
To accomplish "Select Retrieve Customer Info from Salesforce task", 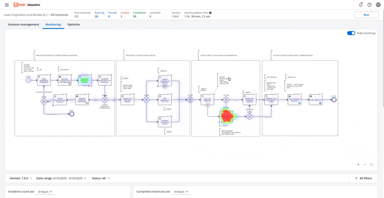I will (65, 80).
